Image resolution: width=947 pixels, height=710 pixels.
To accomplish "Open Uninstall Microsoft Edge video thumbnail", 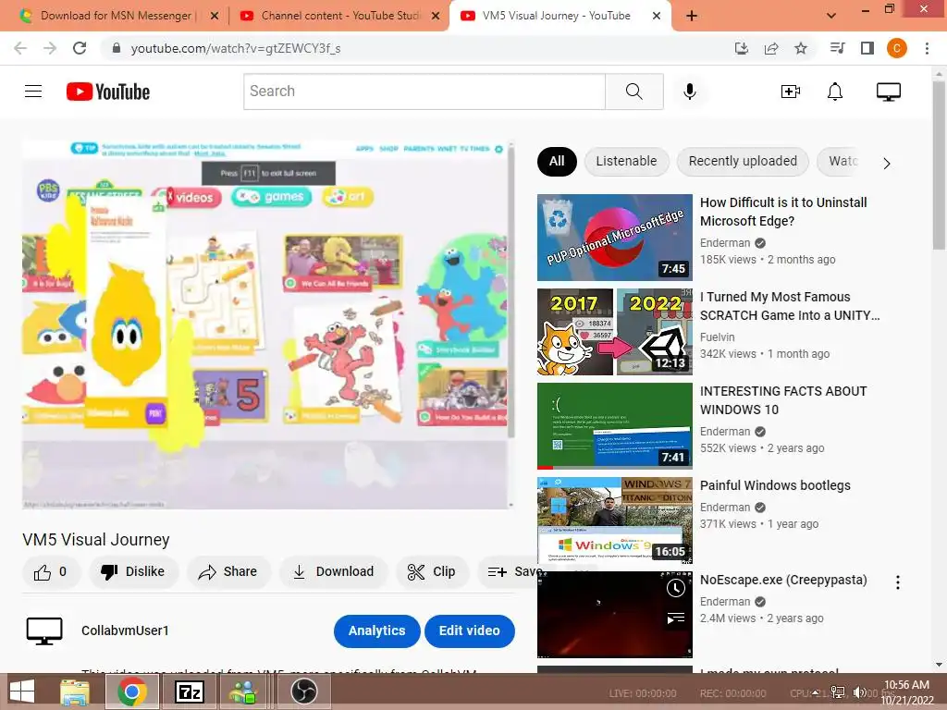I will pos(615,238).
